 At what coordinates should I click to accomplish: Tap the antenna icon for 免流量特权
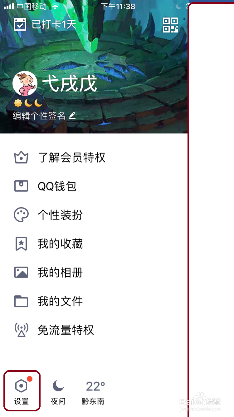pyautogui.click(x=21, y=330)
